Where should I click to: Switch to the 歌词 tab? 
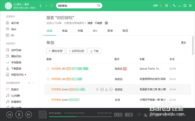(125, 31)
